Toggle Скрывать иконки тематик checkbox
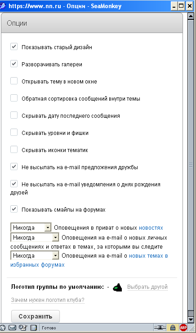The image size is (196, 333). pyautogui.click(x=14, y=149)
